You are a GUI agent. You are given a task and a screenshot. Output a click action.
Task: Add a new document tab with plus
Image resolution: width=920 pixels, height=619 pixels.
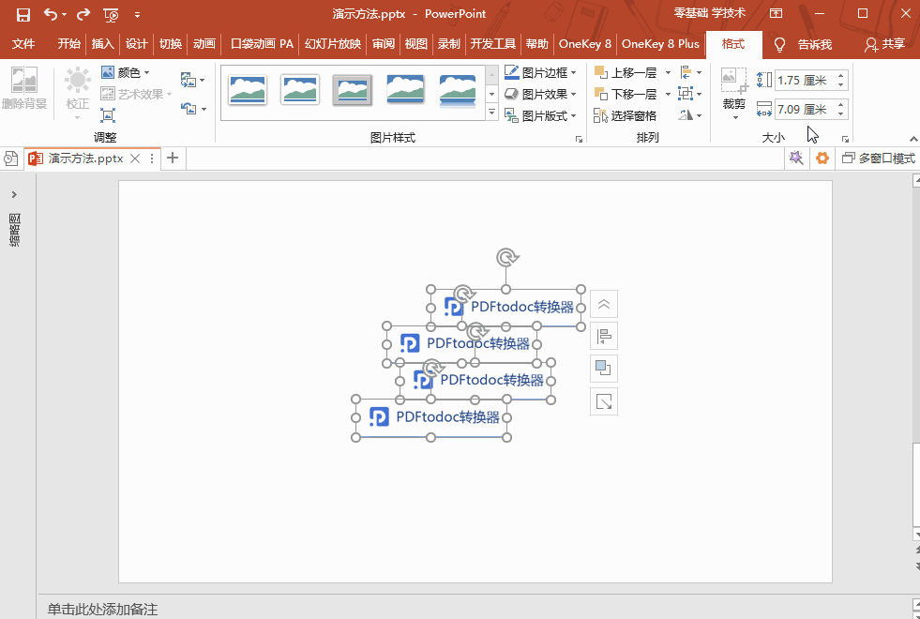click(x=173, y=158)
